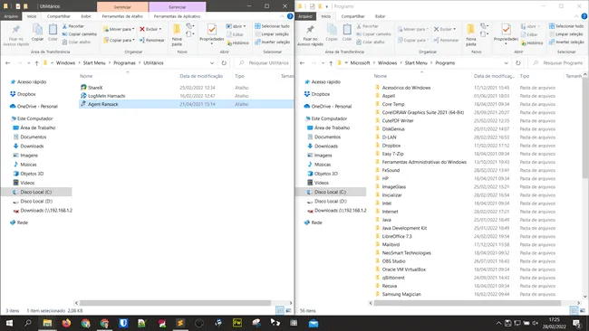
Task: Open Arquivo menu in the Utilitários window
Action: [x=11, y=16]
